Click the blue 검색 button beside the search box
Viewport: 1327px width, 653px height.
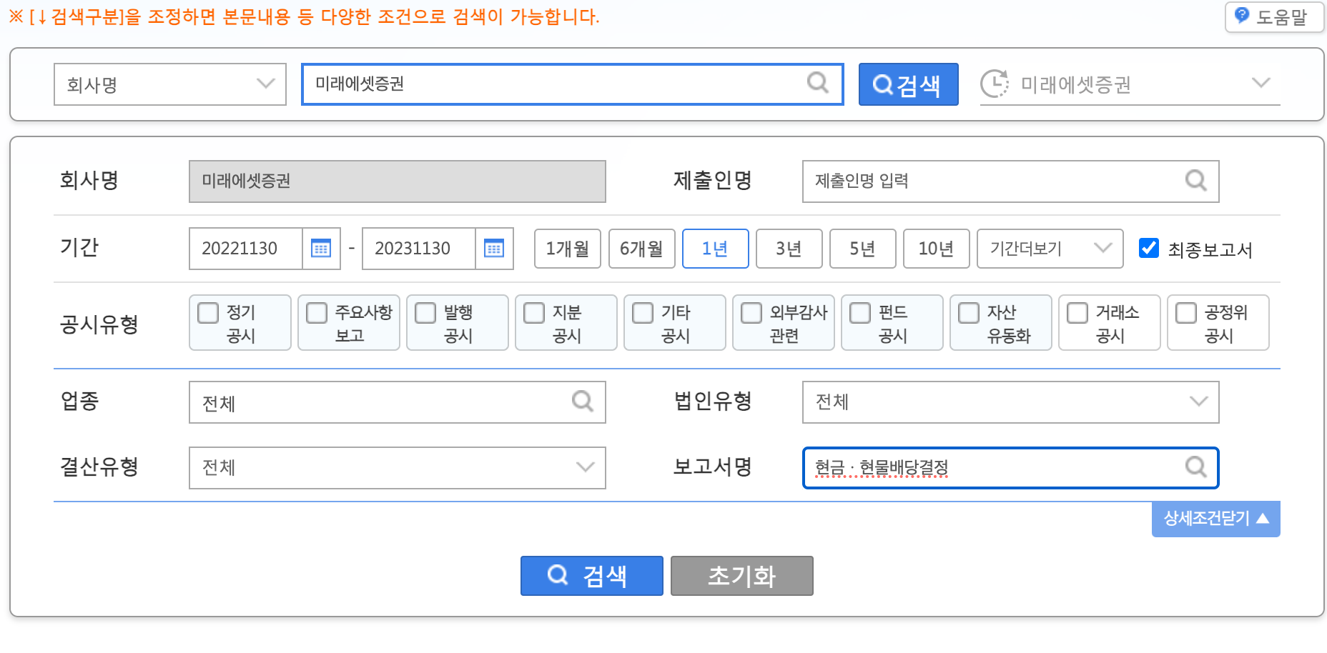908,84
